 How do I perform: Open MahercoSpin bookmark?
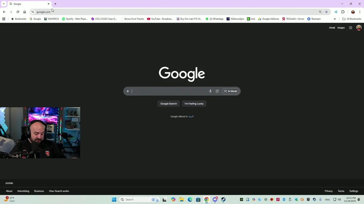click(x=235, y=19)
